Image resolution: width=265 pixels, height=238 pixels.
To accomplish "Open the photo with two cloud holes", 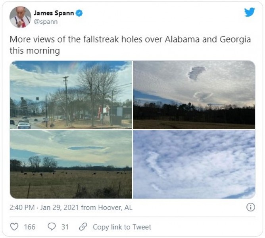I will pos(194,95).
